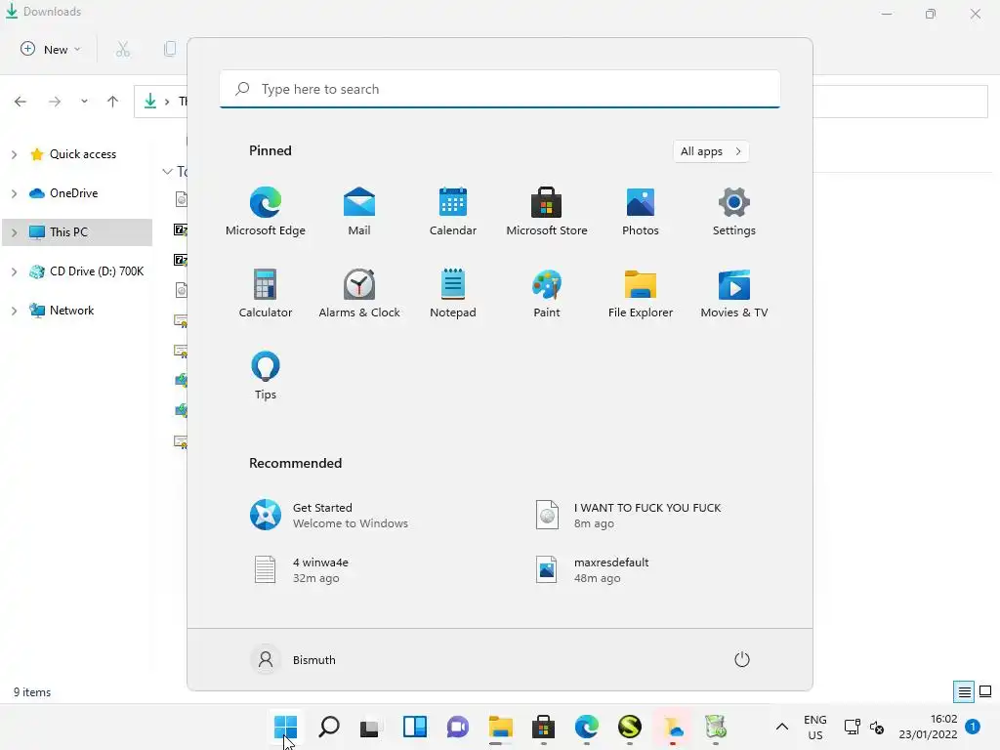Show All apps list
Screen dimensions: 1000x750
click(x=711, y=151)
